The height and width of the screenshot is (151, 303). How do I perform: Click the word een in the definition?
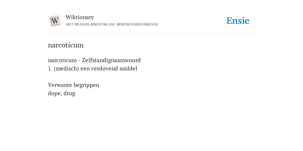pos(85,68)
